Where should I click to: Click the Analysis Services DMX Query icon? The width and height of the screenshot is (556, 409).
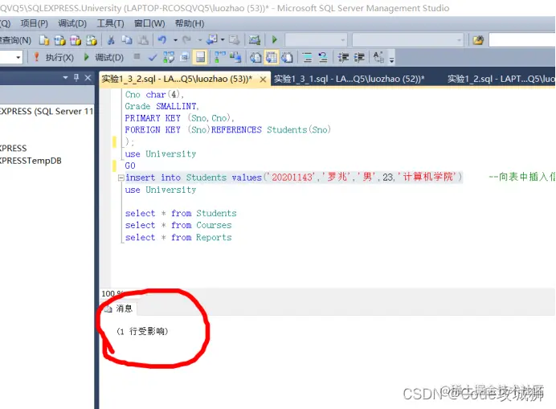tap(76, 40)
